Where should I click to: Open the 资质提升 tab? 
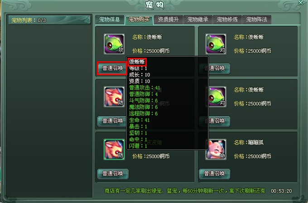tap(168, 19)
